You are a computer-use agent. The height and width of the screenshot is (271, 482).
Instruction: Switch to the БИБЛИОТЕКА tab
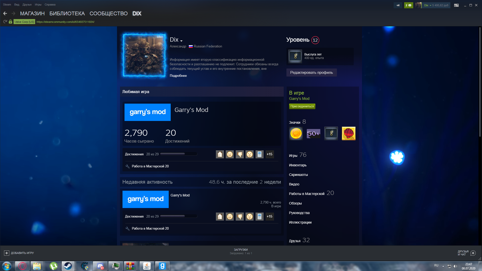pyautogui.click(x=67, y=14)
